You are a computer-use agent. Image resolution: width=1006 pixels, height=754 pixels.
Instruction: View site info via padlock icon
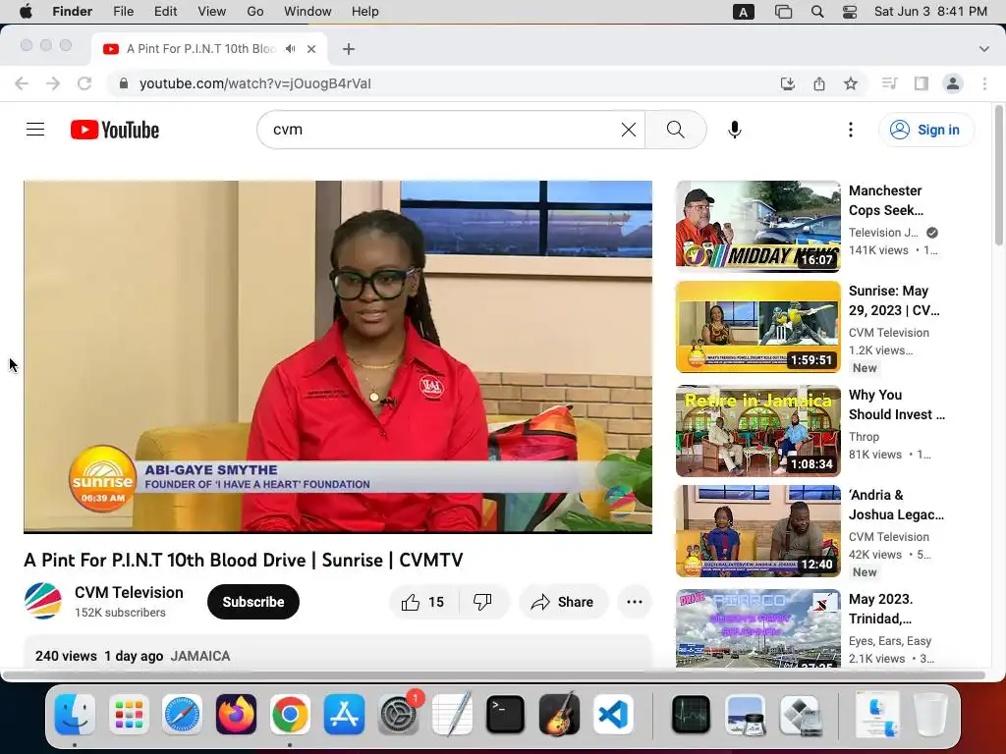pos(124,83)
